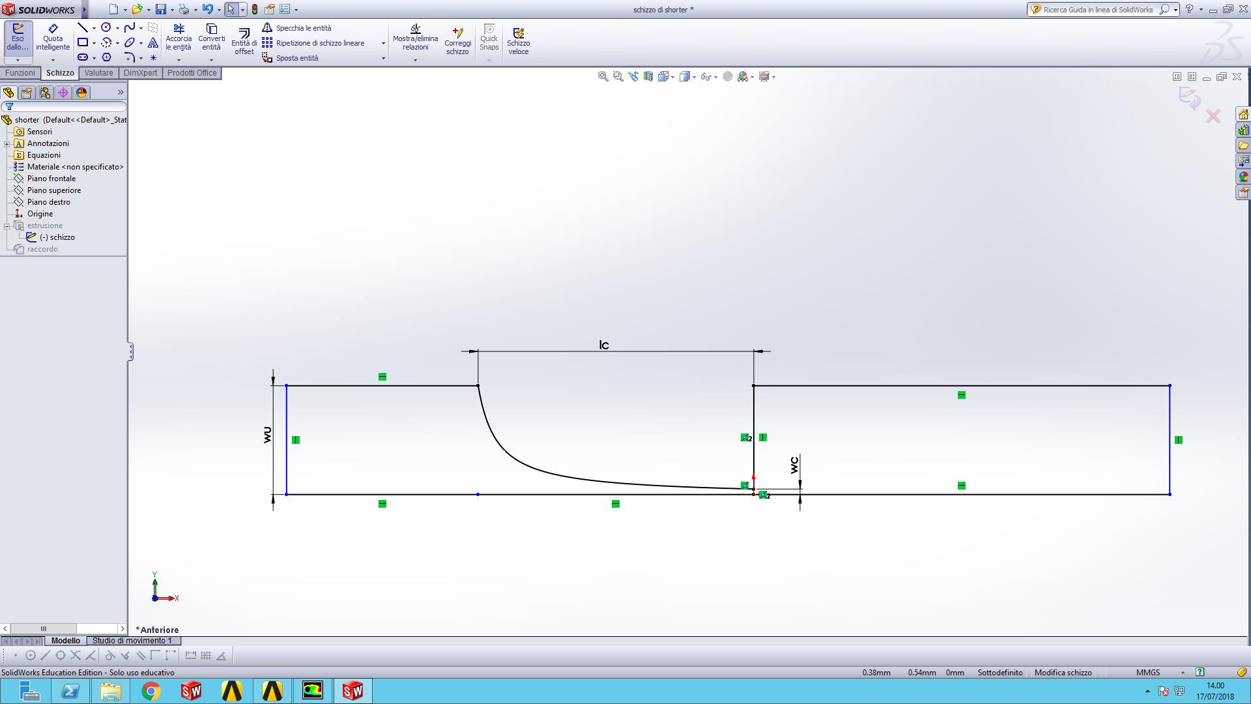
Task: Select the Ellipse sketch tool
Action: click(x=130, y=42)
